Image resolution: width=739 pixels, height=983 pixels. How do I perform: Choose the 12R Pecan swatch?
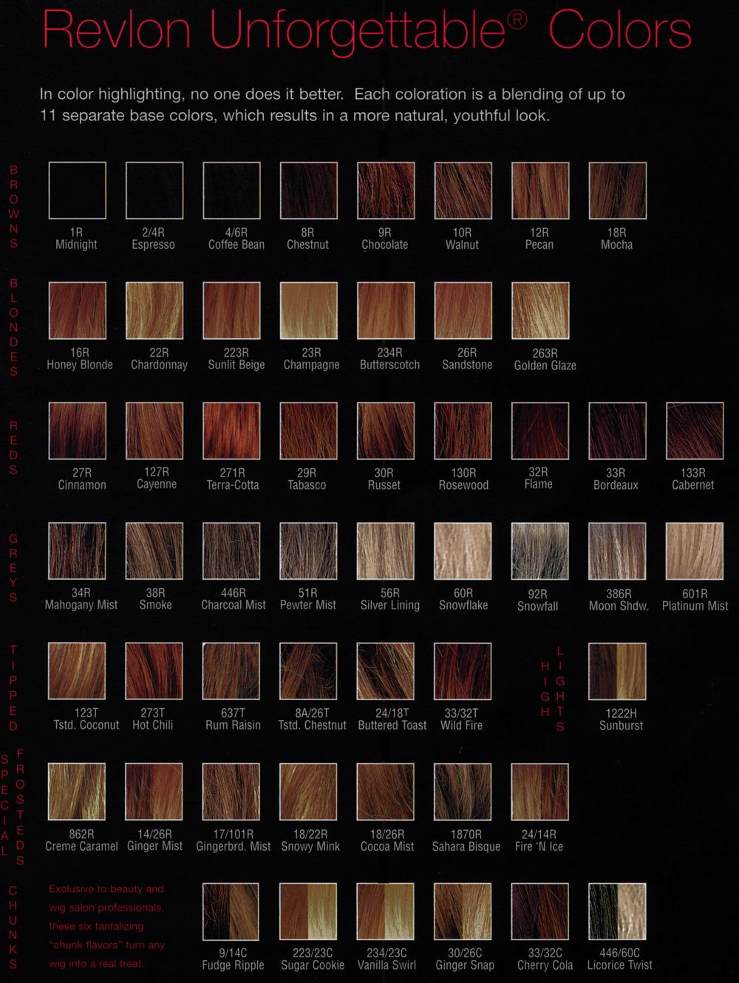(540, 191)
